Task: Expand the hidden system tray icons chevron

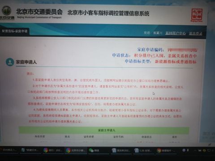Action: [195, 151]
